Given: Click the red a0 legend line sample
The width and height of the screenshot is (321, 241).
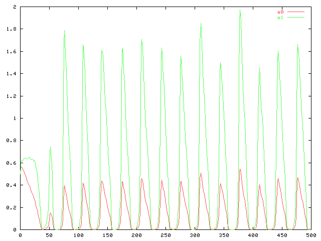Looking at the screenshot, I should point(296,12).
